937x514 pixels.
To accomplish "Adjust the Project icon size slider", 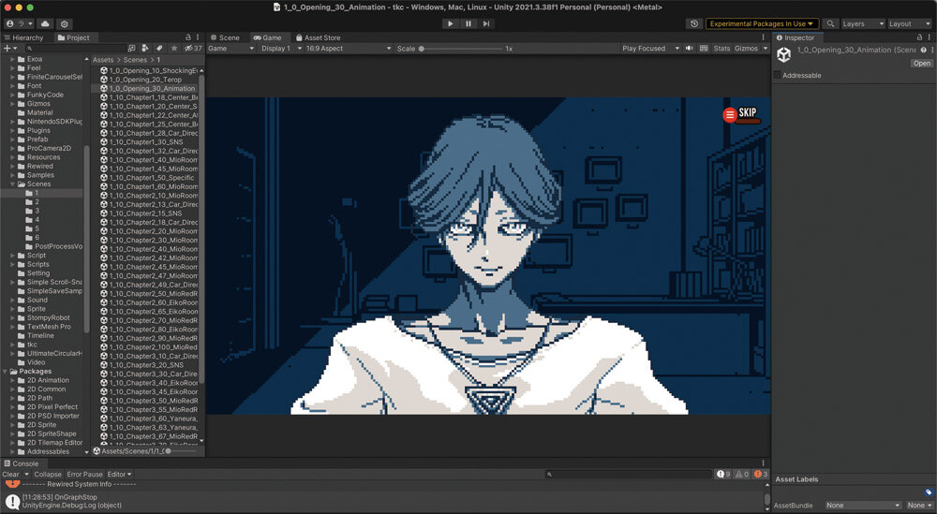I will (183, 451).
